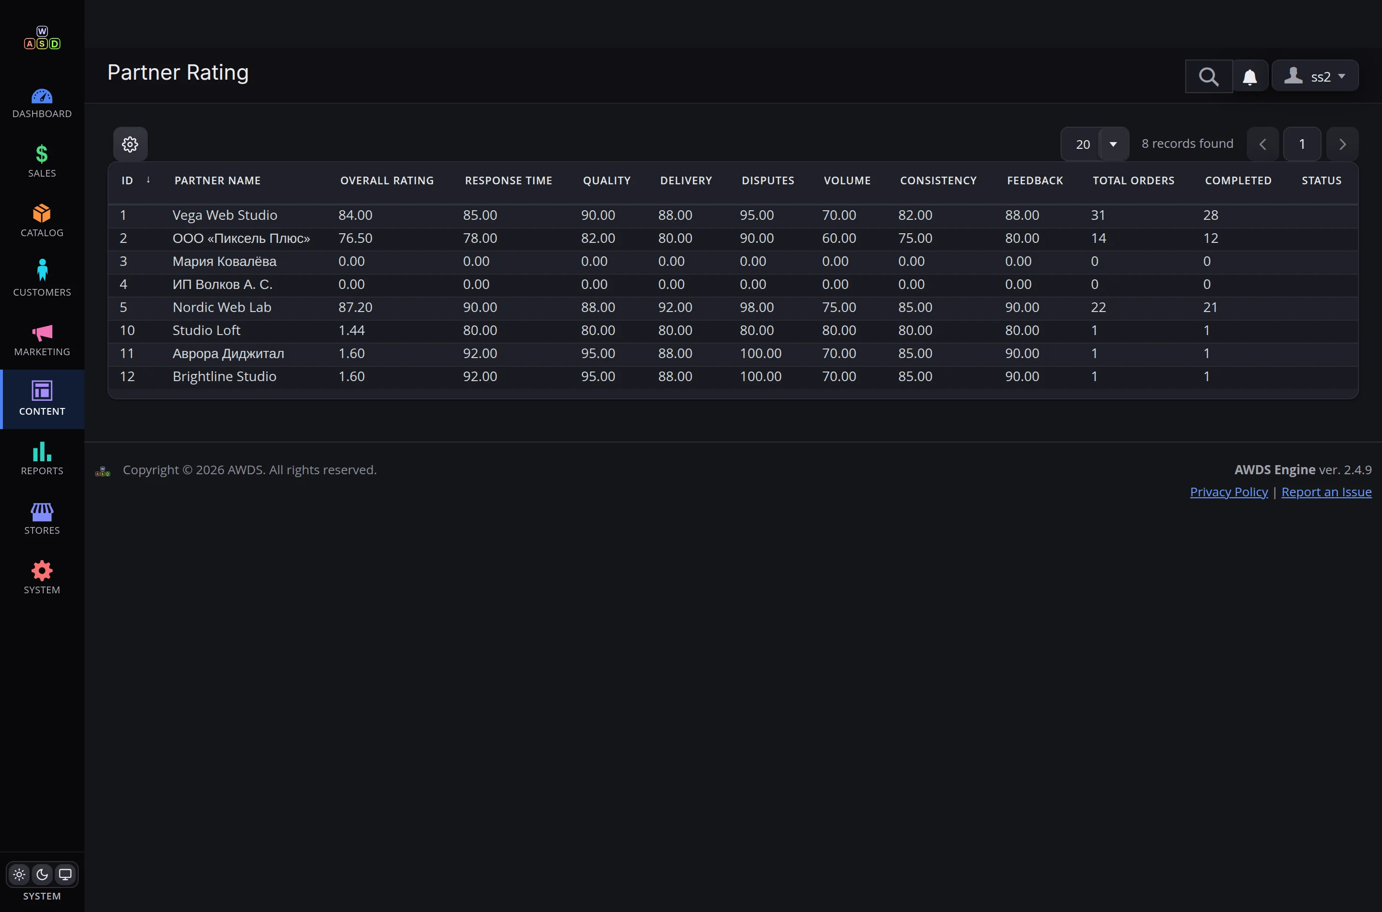Open the Customers section
Viewport: 1382px width, 912px height.
pos(42,281)
